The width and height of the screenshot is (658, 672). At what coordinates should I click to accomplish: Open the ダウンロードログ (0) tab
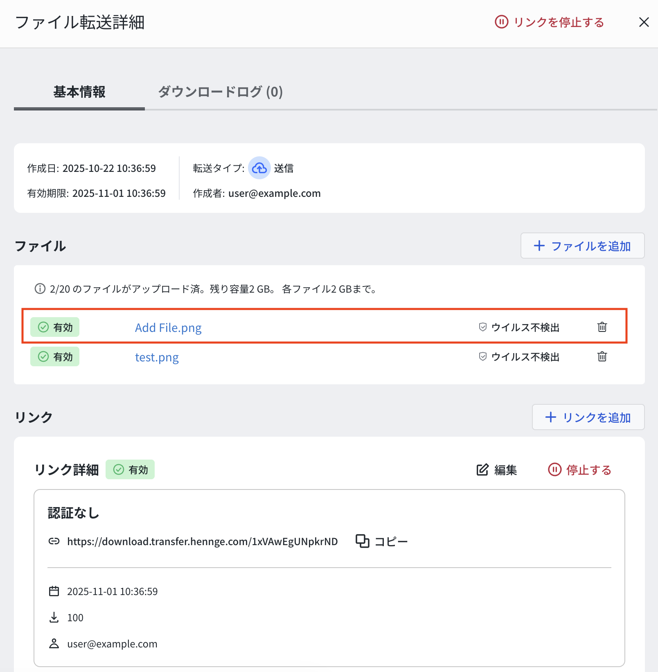[x=220, y=92]
